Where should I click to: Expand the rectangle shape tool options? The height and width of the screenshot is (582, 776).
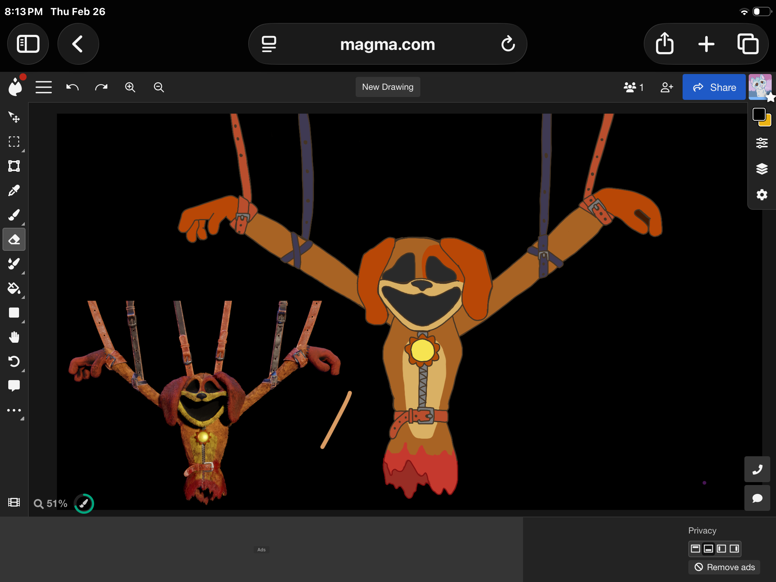23,322
